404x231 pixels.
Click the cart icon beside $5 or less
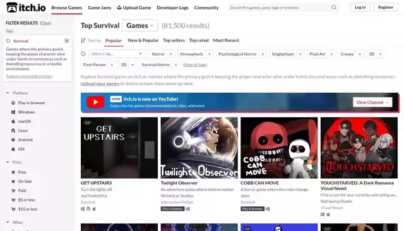pos(13,200)
